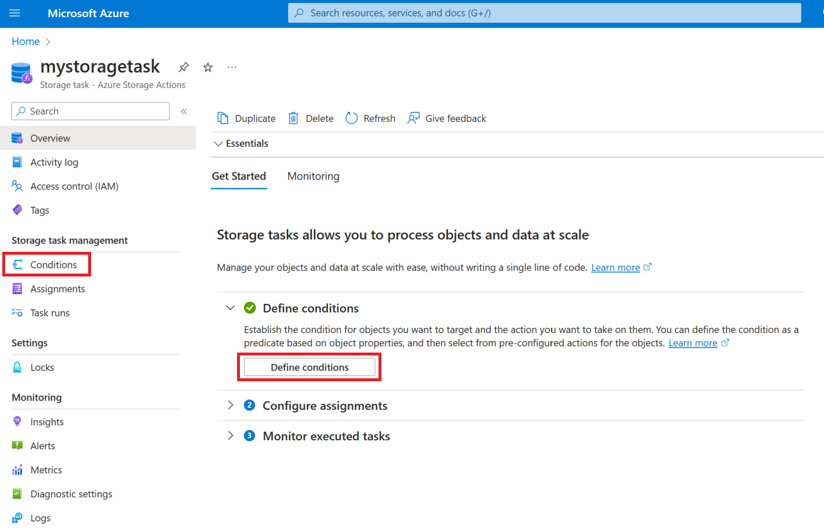
Task: Collapse the Define conditions section chevron
Action: 230,308
